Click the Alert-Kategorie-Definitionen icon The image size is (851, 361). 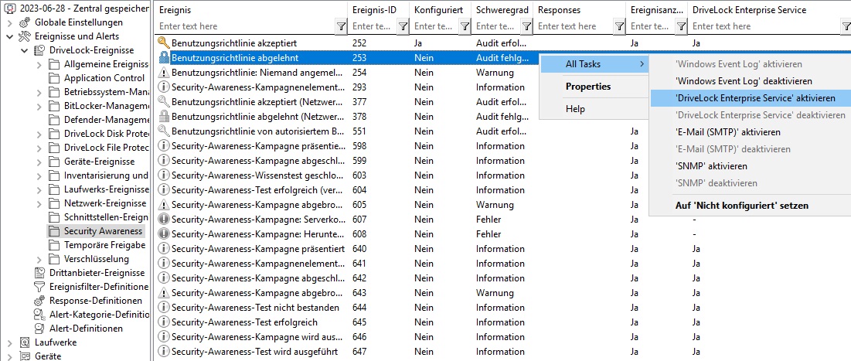tap(39, 315)
